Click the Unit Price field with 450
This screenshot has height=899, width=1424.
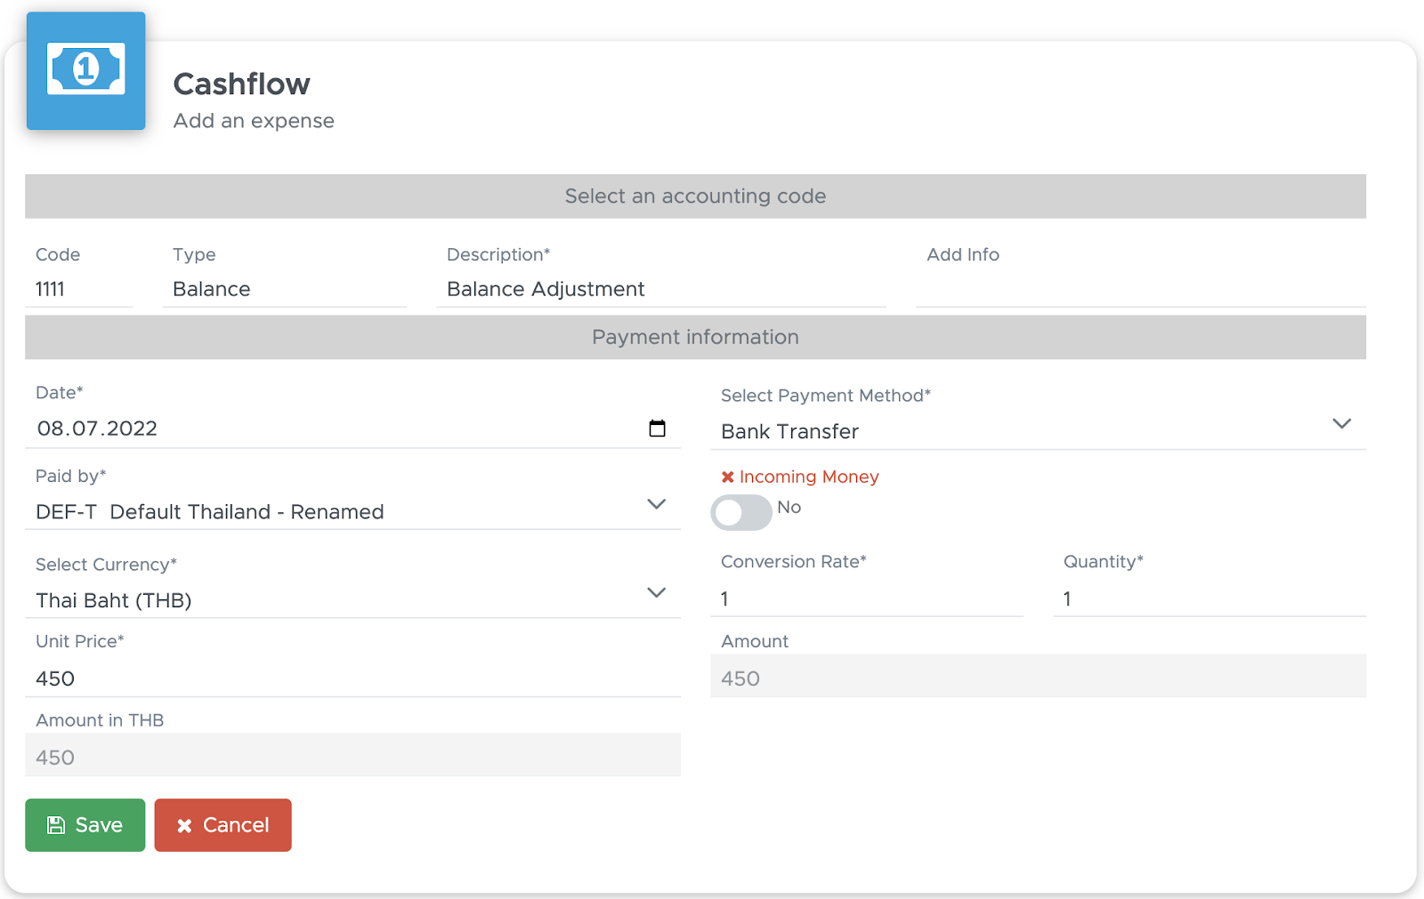click(352, 678)
